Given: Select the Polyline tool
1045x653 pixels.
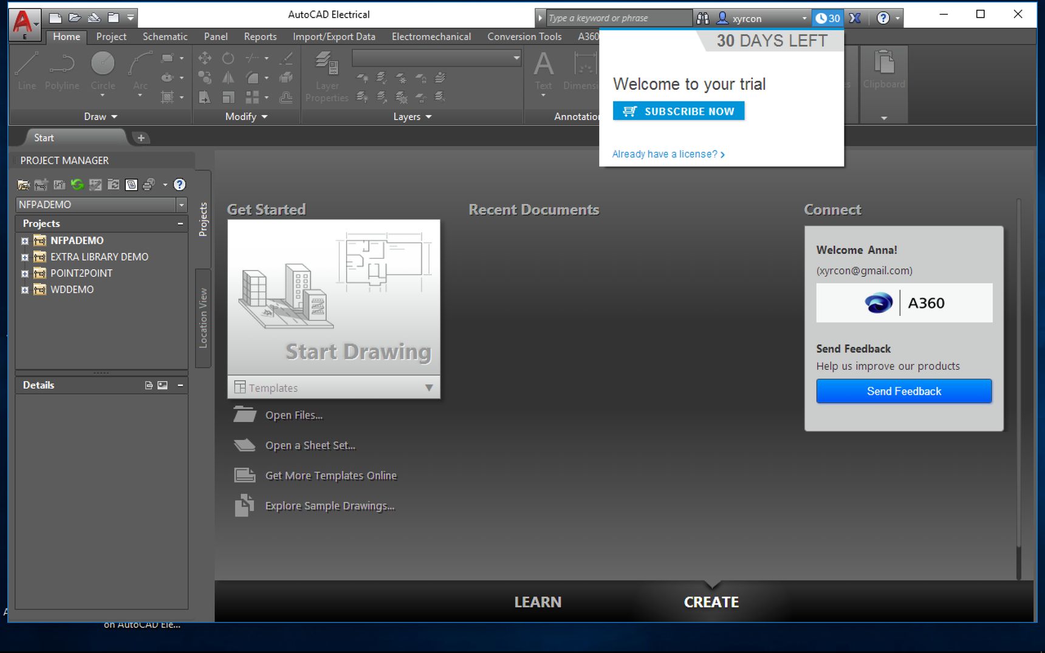Looking at the screenshot, I should coord(62,72).
